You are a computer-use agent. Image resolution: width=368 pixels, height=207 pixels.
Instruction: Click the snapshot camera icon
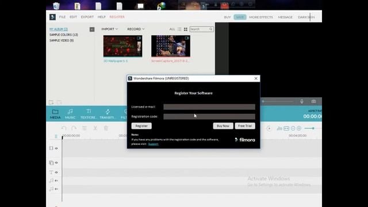point(313,101)
